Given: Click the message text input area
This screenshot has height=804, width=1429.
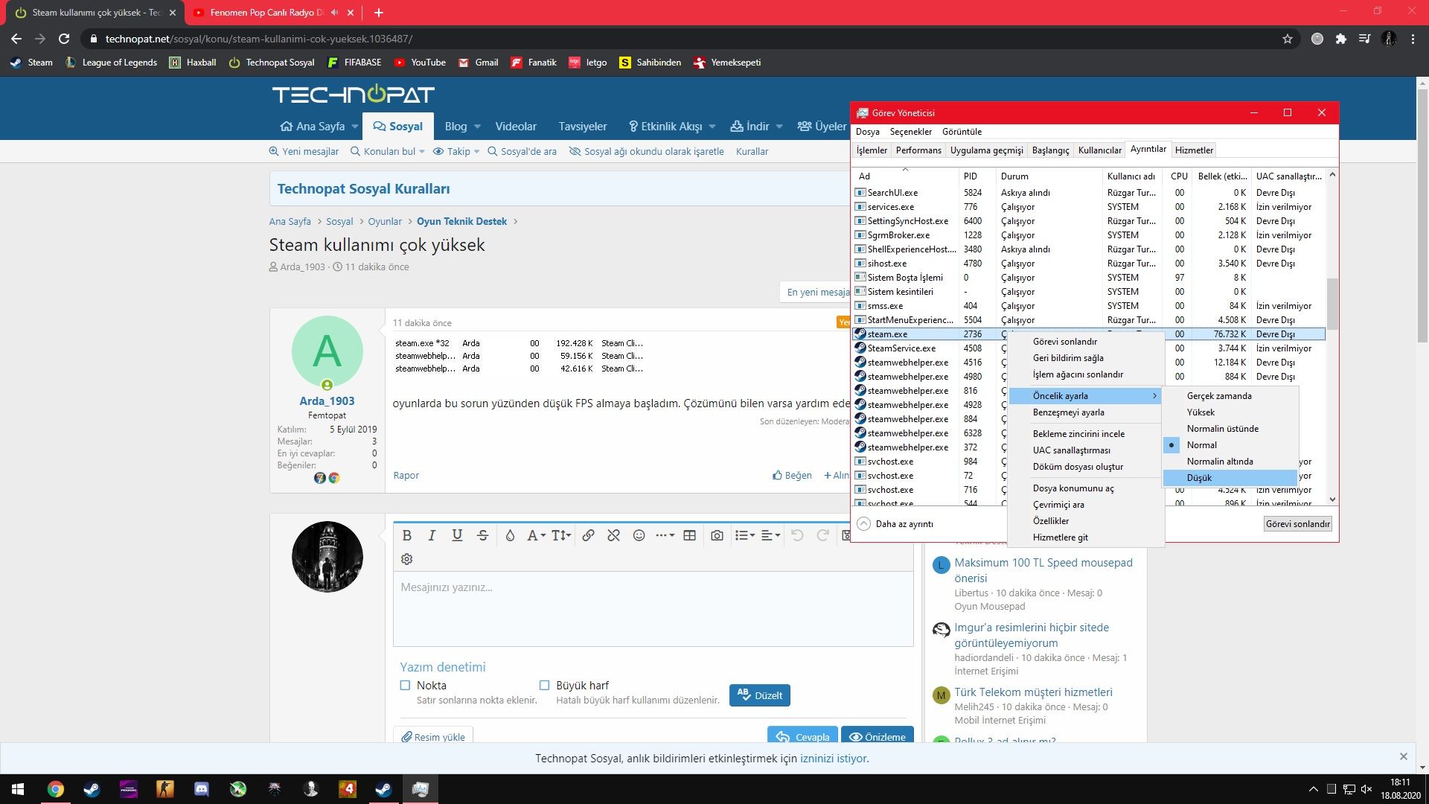Looking at the screenshot, I should [x=653, y=607].
